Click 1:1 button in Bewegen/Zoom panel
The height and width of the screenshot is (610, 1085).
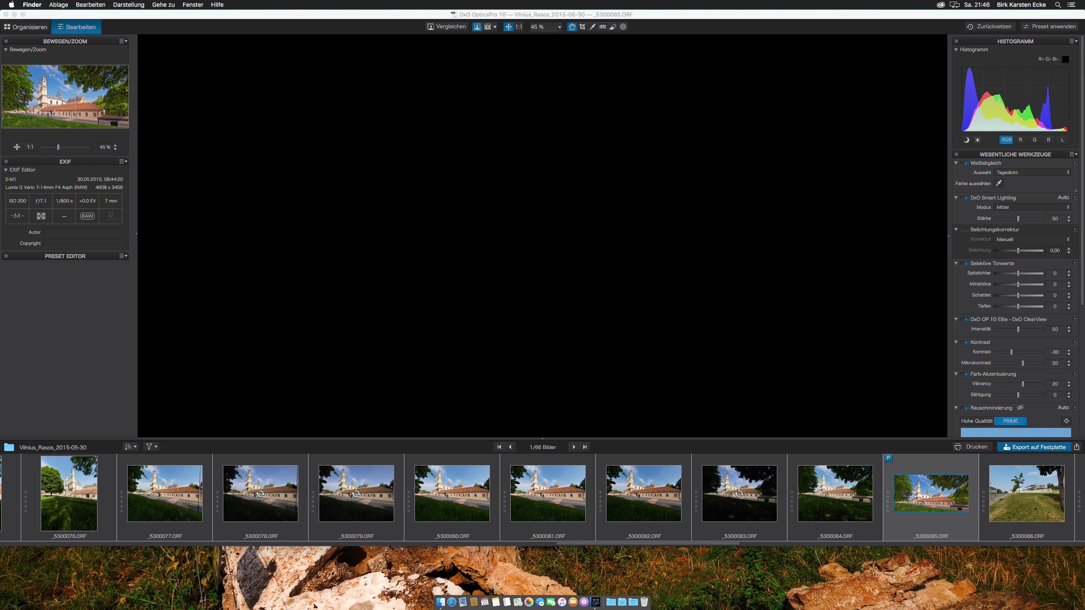[x=30, y=147]
